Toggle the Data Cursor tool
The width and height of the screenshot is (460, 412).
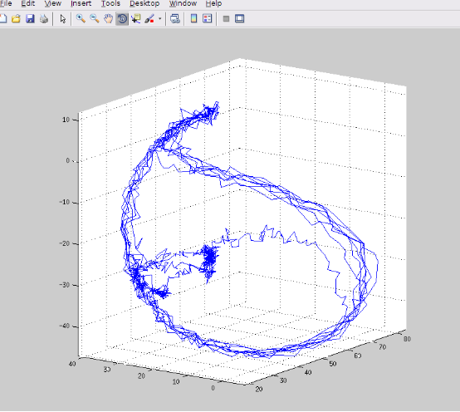pyautogui.click(x=136, y=19)
